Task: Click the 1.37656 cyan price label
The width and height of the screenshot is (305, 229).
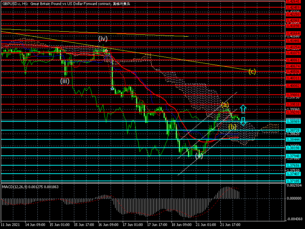Action: [293, 166]
